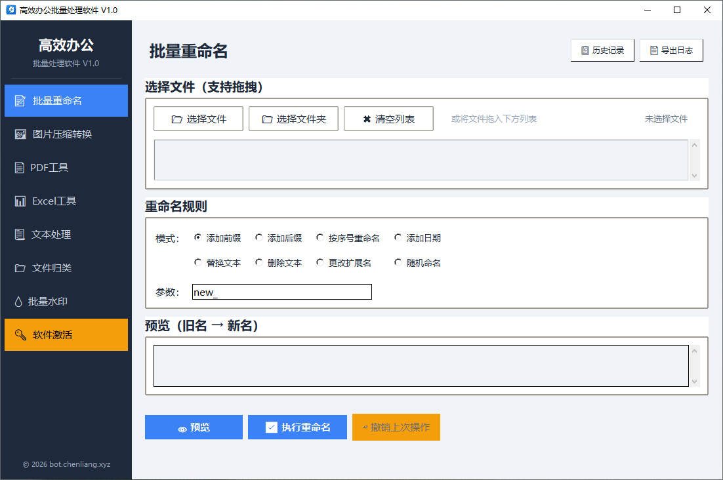Click the droplet icon beside 批量水印

18,302
